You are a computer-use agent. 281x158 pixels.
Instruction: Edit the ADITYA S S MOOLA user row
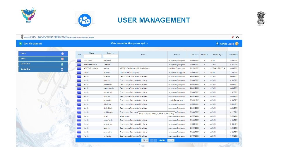click(x=79, y=68)
